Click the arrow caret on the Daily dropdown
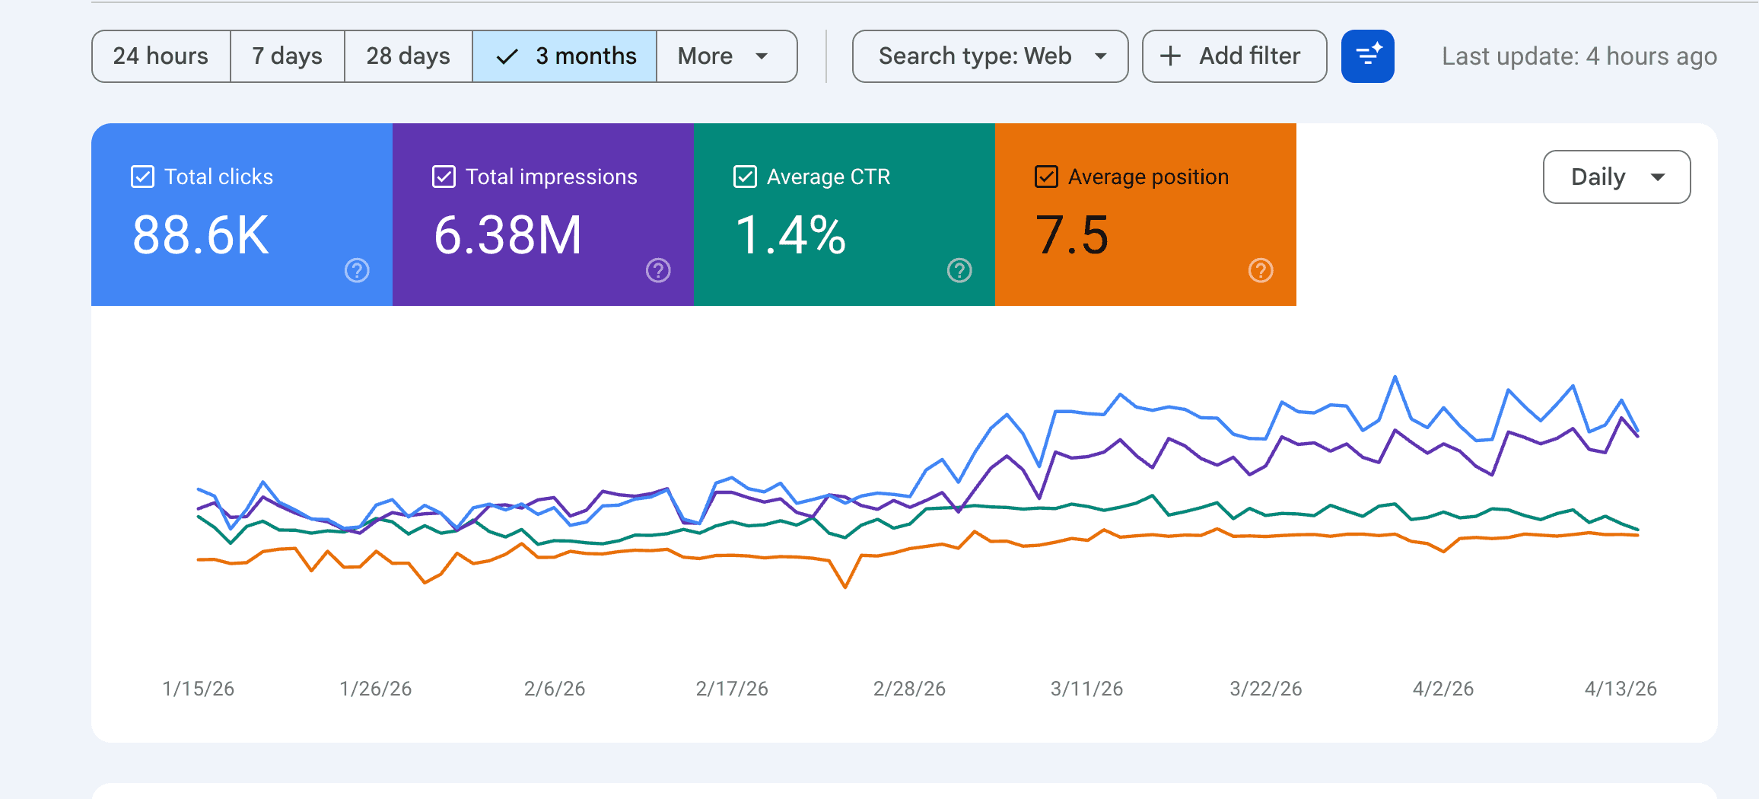The image size is (1759, 799). [1658, 177]
